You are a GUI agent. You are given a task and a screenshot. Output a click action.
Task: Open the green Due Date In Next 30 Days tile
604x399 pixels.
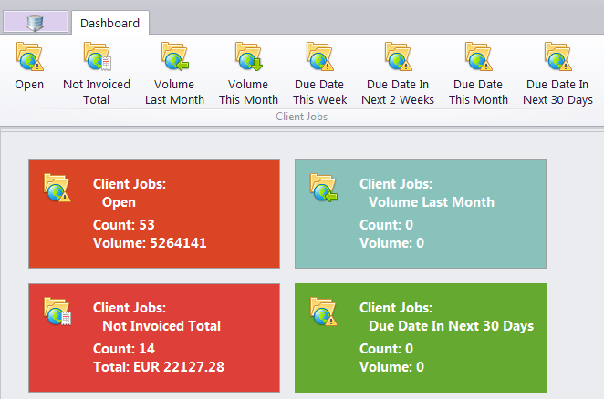click(421, 338)
